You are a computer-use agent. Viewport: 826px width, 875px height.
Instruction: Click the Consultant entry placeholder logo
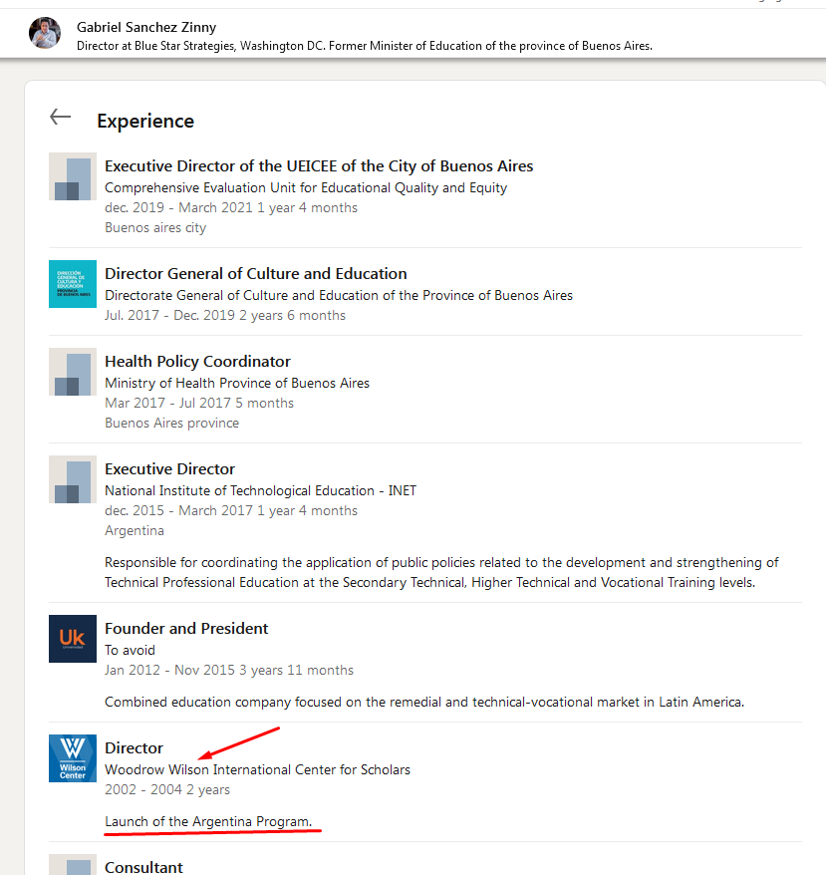(73, 864)
